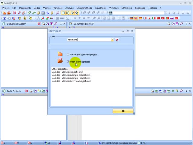193x145 pixels.
Task: Click the magnifier search icon in the main toolbar
Action: [58, 13]
